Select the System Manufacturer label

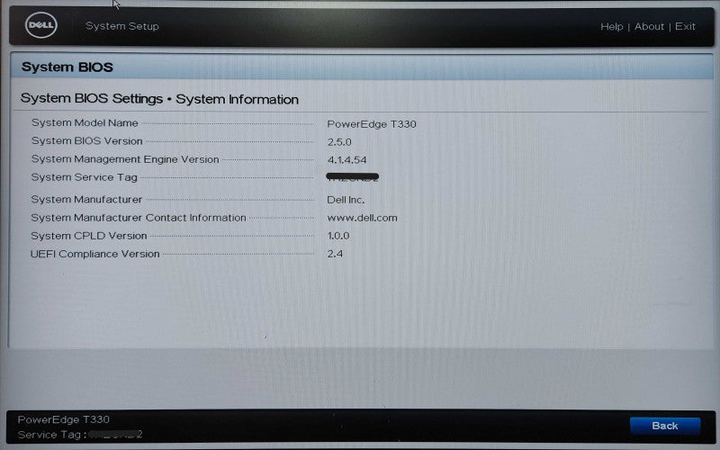pyautogui.click(x=86, y=200)
